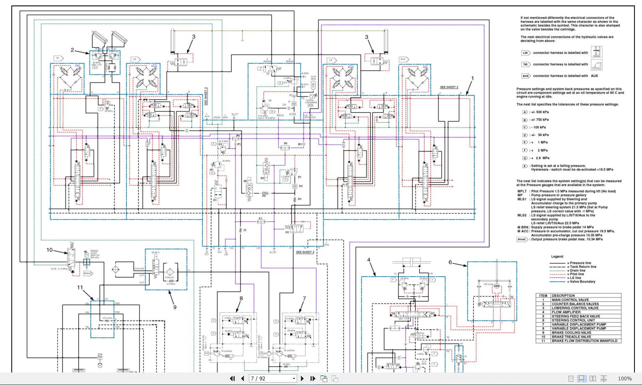Click the Legend heading on the schematic
The height and width of the screenshot is (385, 642).
tap(557, 257)
